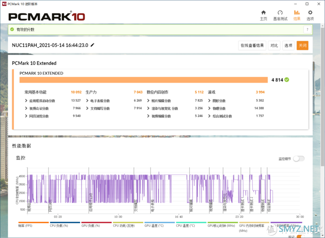
Task: Click the 性能数据 section heading
Action: tap(22, 146)
